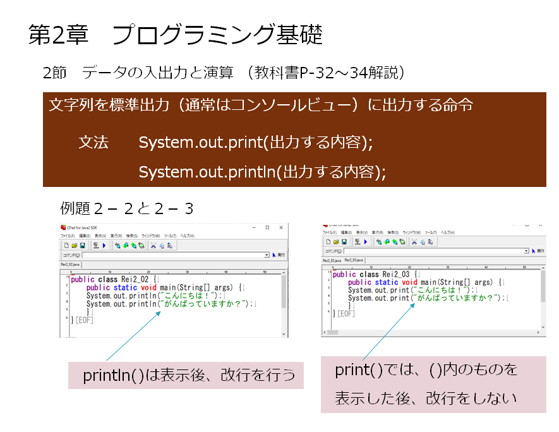
Task: Click Open folder icon in Rei2_03 window
Action: coord(336,242)
